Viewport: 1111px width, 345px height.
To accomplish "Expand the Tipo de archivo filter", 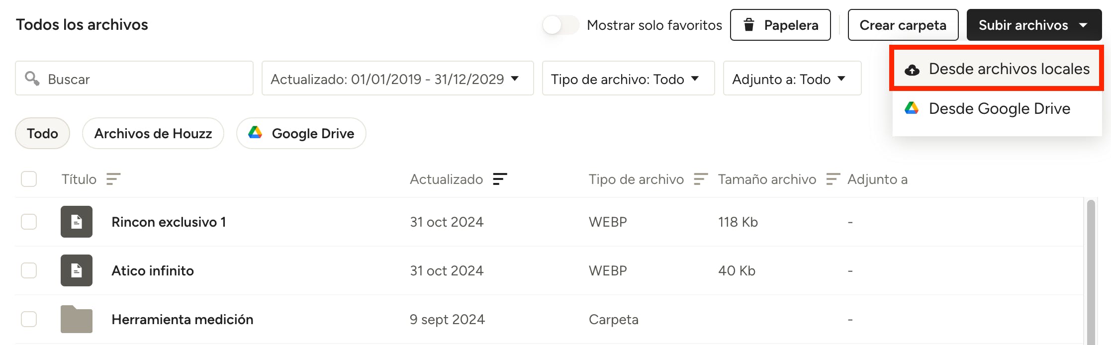I will (x=628, y=79).
